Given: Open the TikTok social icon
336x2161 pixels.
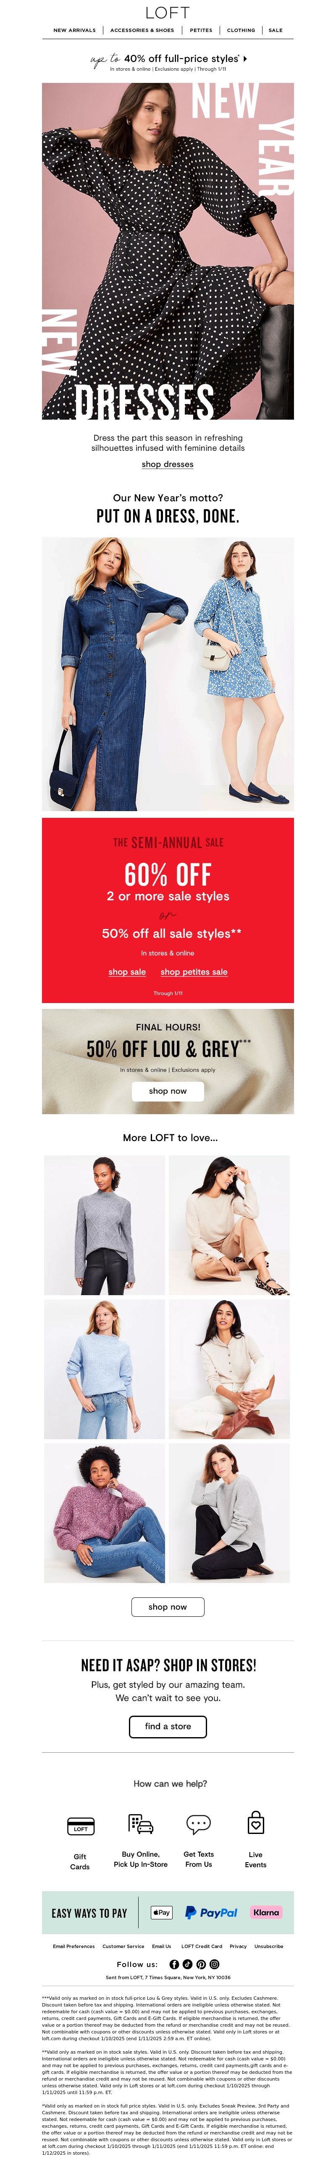Looking at the screenshot, I should 188,1964.
